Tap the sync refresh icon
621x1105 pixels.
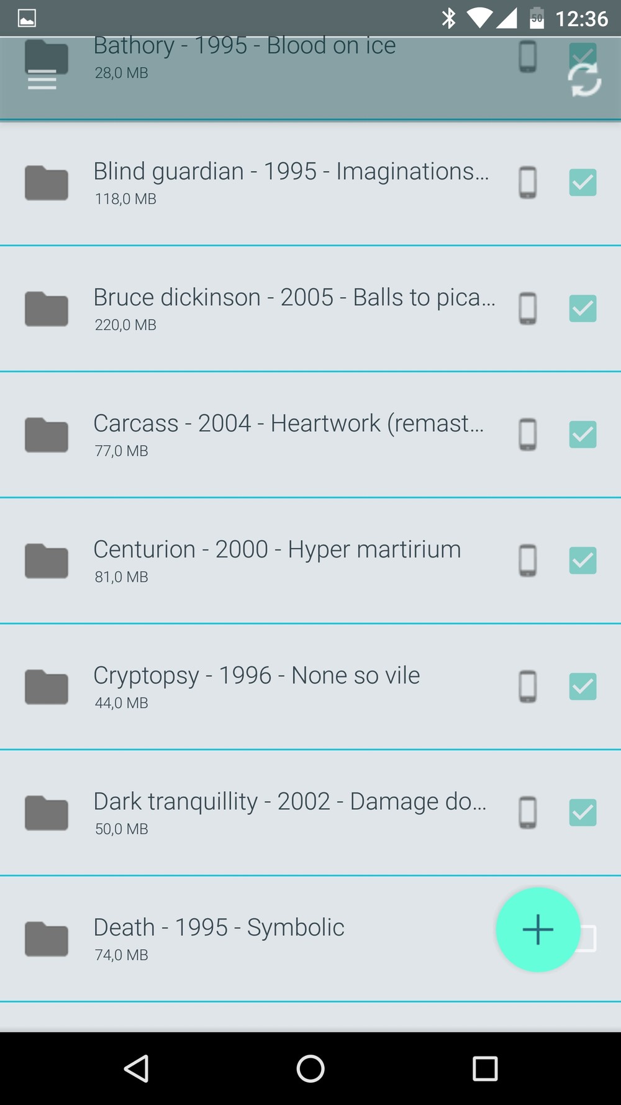click(584, 80)
